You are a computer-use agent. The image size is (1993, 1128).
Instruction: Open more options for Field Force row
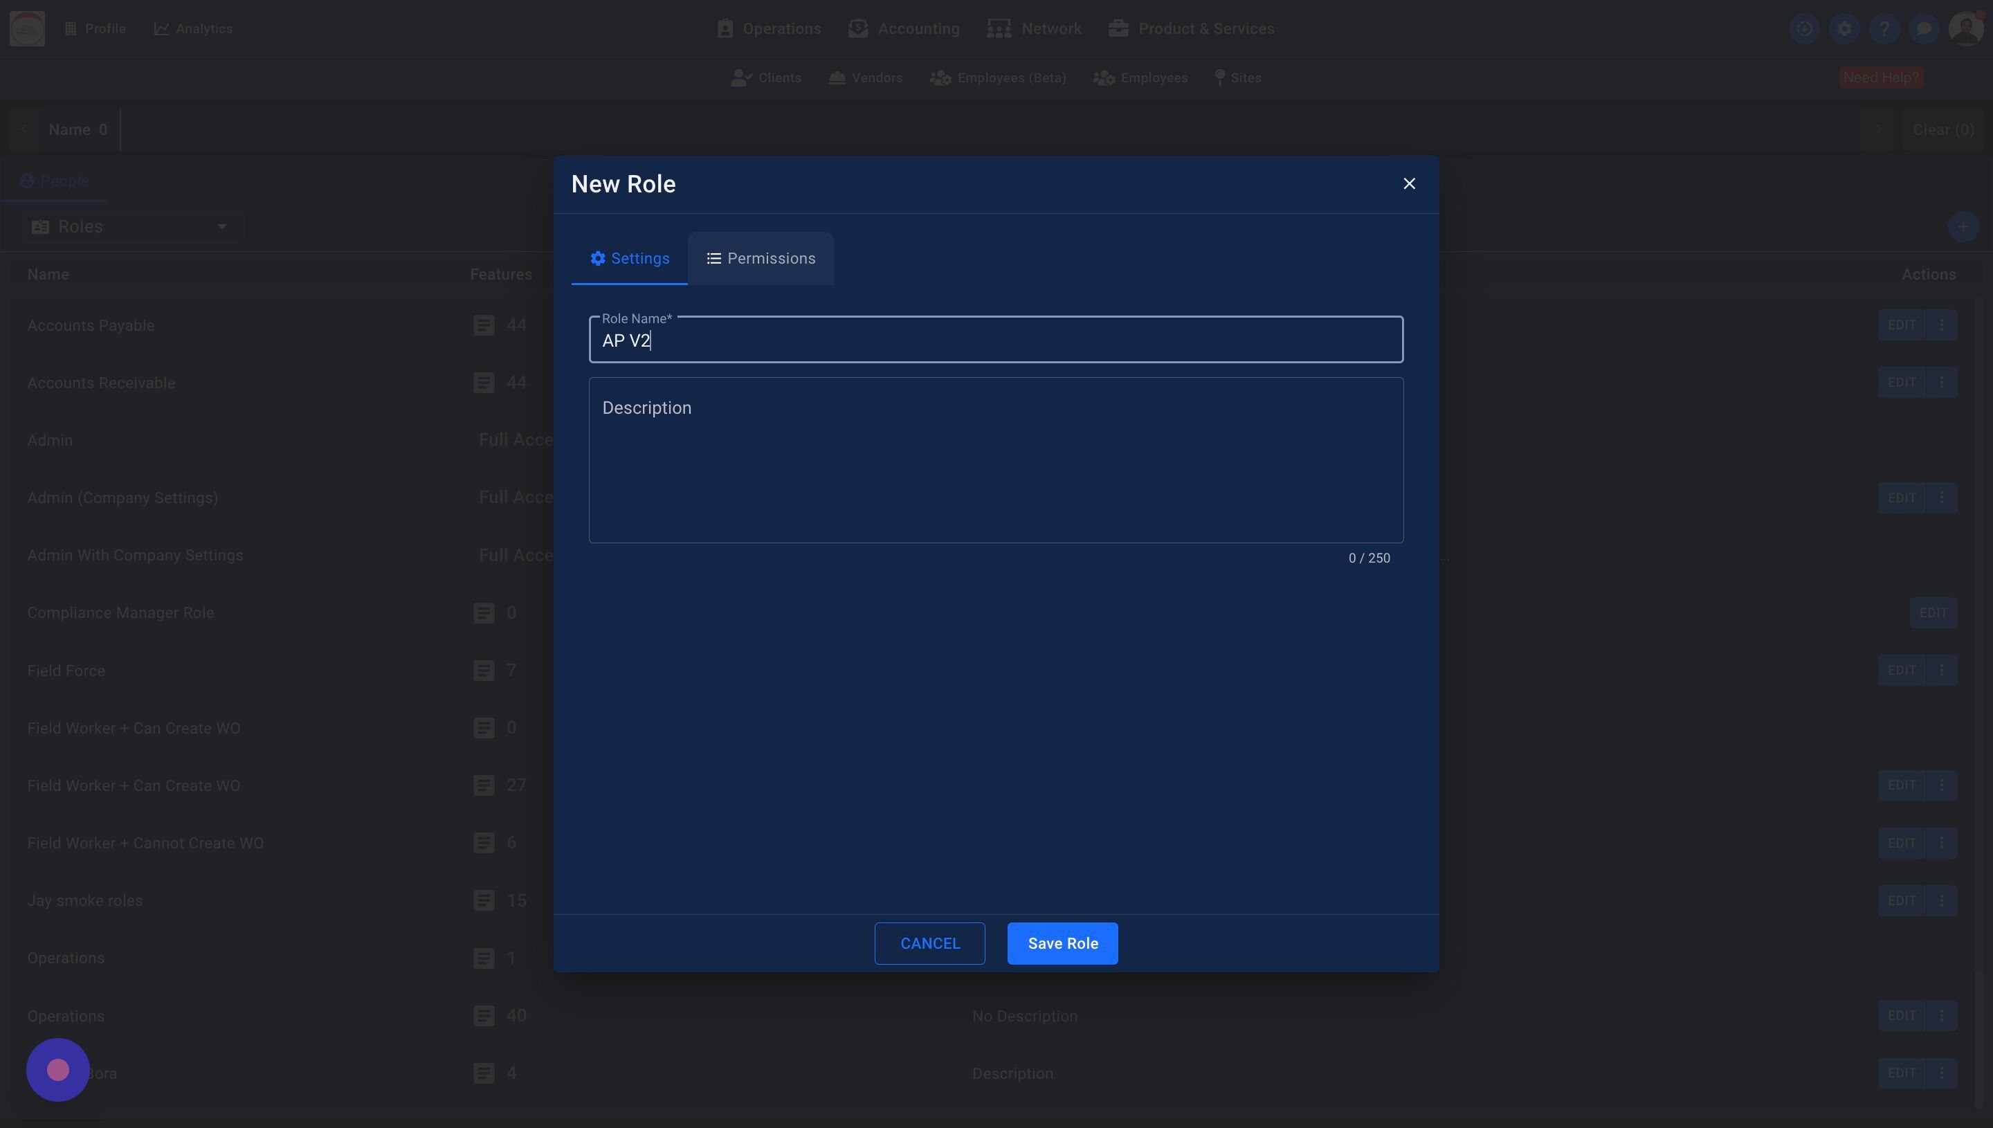pyautogui.click(x=1941, y=670)
